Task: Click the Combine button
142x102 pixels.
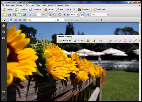Action: pyautogui.click(x=21, y=9)
